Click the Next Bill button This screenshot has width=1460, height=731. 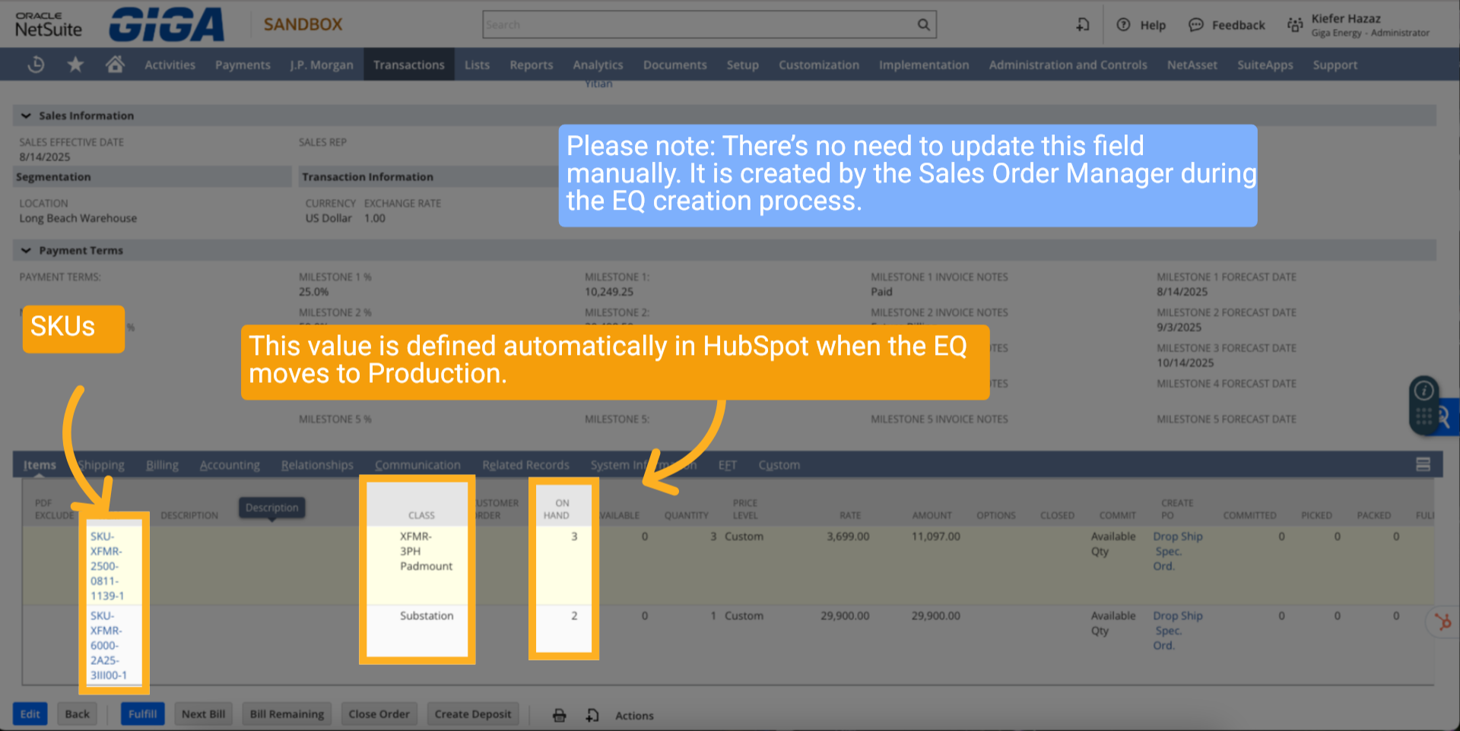pyautogui.click(x=203, y=714)
